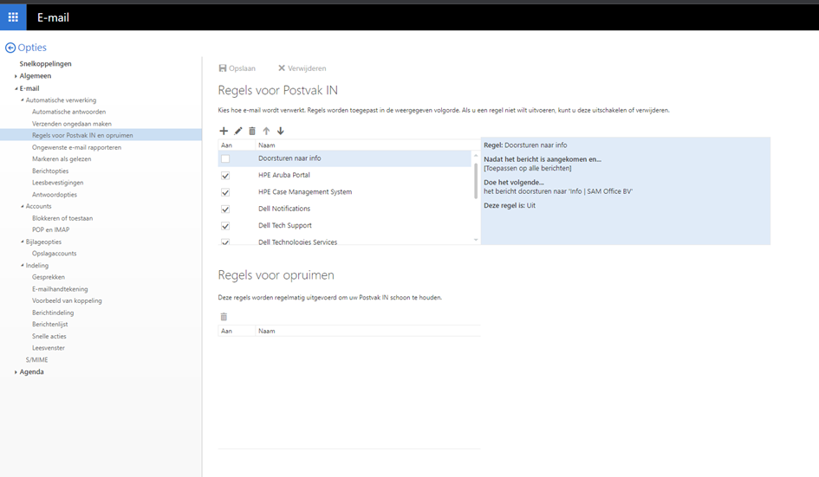Enable the Doorsturen naar info rule checkbox

pos(225,158)
